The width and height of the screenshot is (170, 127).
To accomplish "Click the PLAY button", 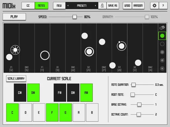I will click(14, 17).
